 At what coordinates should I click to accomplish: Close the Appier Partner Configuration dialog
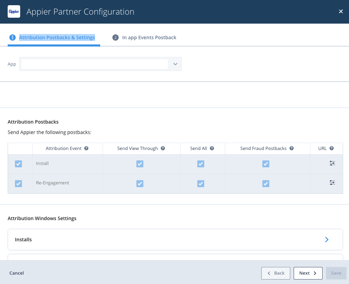341,11
